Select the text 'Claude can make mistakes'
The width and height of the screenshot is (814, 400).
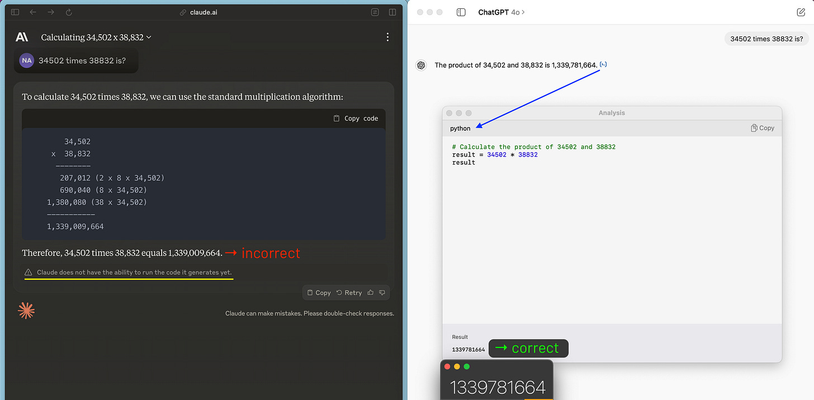pyautogui.click(x=263, y=313)
